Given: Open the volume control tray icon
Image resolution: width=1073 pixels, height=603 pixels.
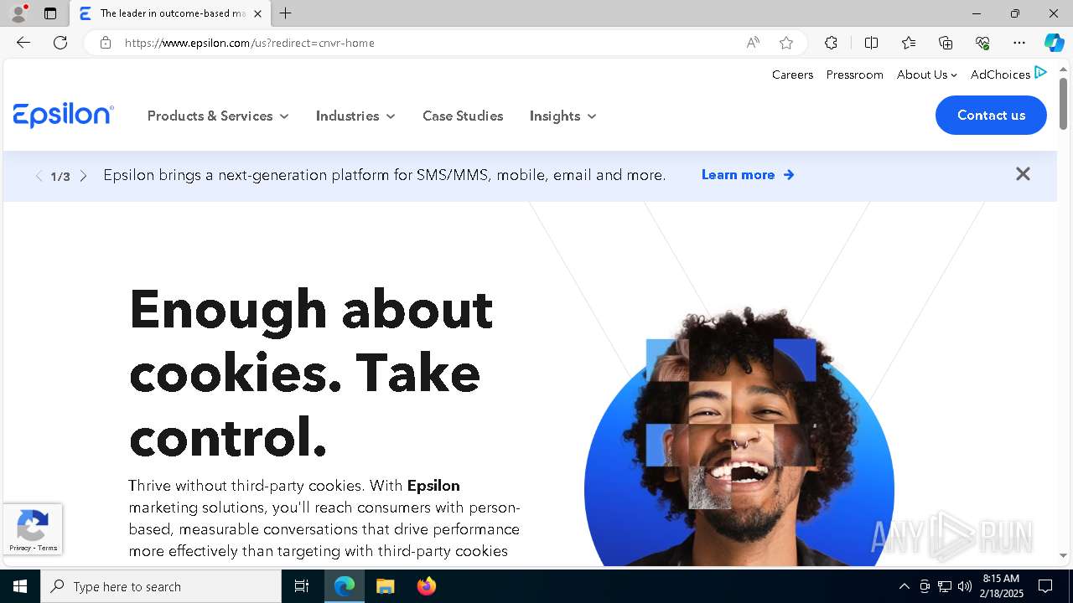Looking at the screenshot, I should pos(965,586).
